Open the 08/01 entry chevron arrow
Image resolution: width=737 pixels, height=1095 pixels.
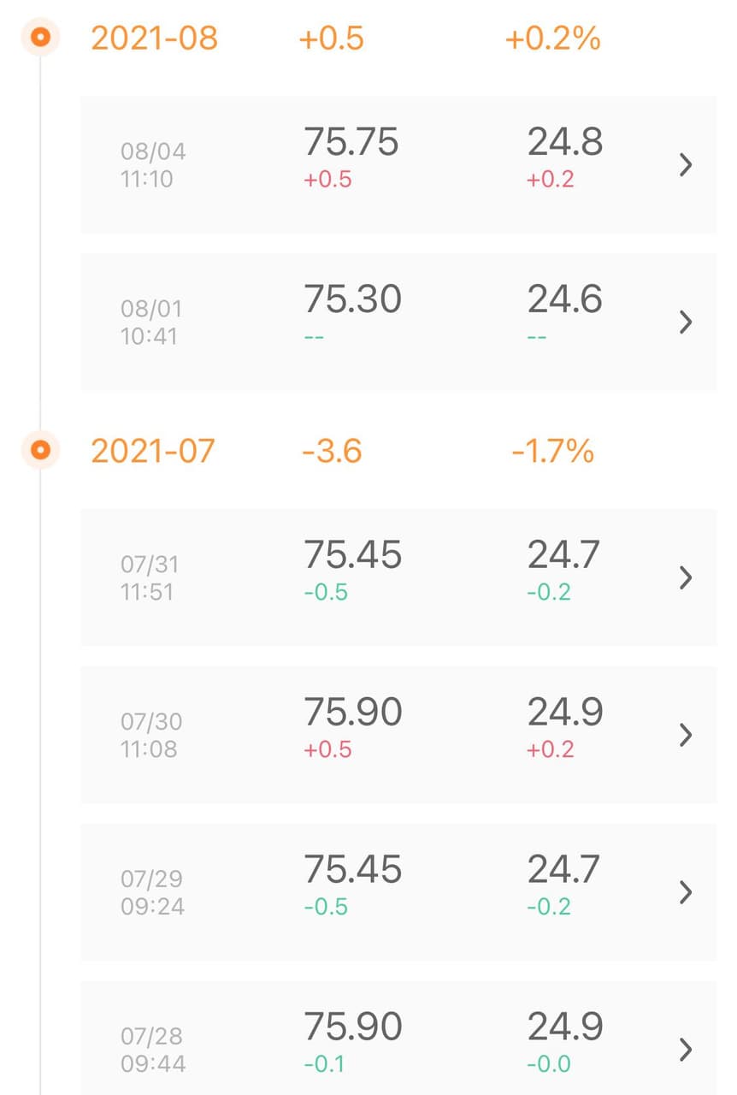click(684, 323)
